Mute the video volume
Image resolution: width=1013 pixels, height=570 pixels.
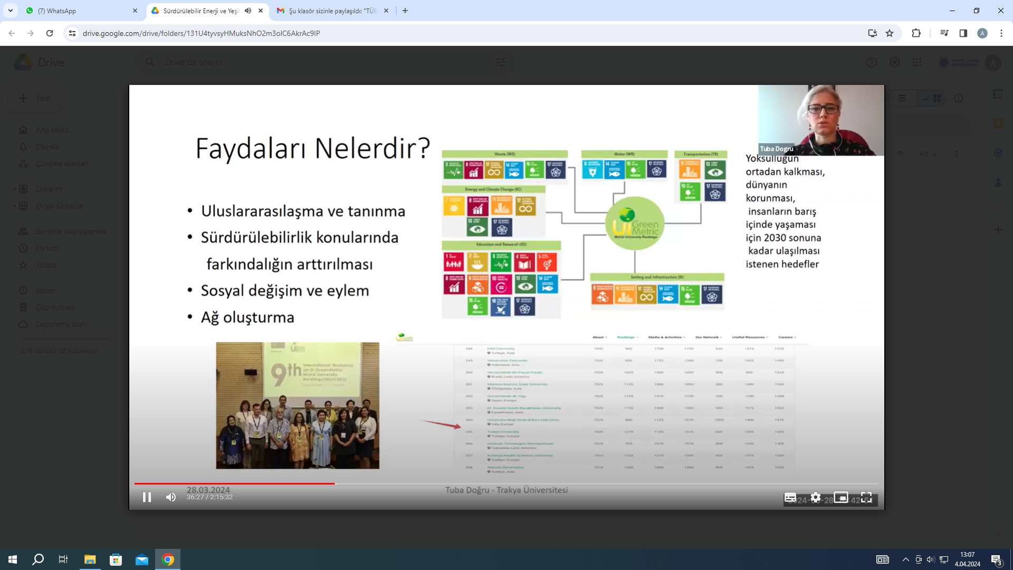click(x=171, y=497)
